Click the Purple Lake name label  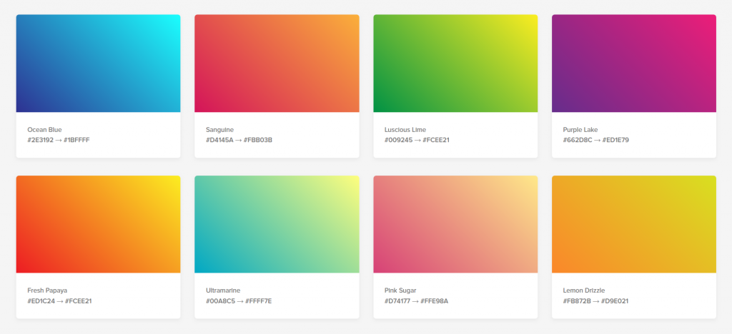(580, 130)
